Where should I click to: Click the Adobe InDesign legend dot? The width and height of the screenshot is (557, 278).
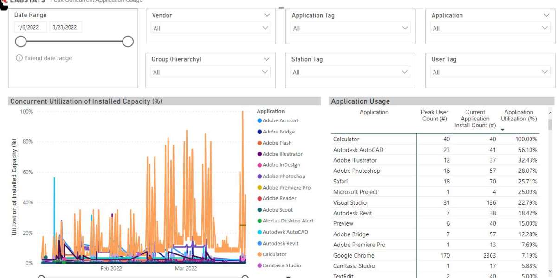(260, 165)
